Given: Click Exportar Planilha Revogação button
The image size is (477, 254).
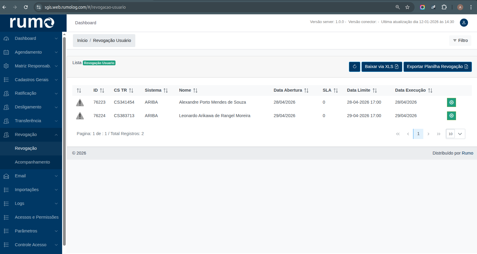Looking at the screenshot, I should (x=437, y=66).
